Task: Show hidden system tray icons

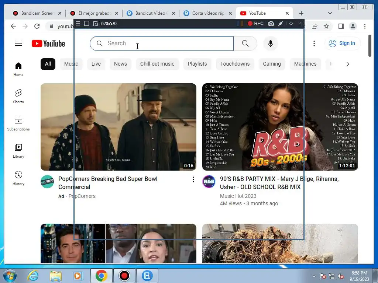Action: pyautogui.click(x=314, y=276)
